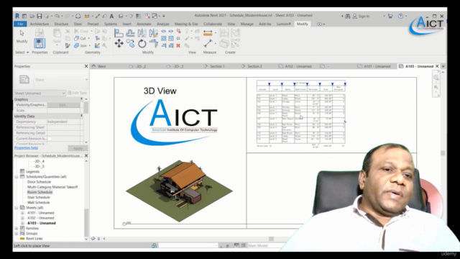The image size is (460, 259).
Task: Click the Cut geometry icon
Action: coord(77,38)
